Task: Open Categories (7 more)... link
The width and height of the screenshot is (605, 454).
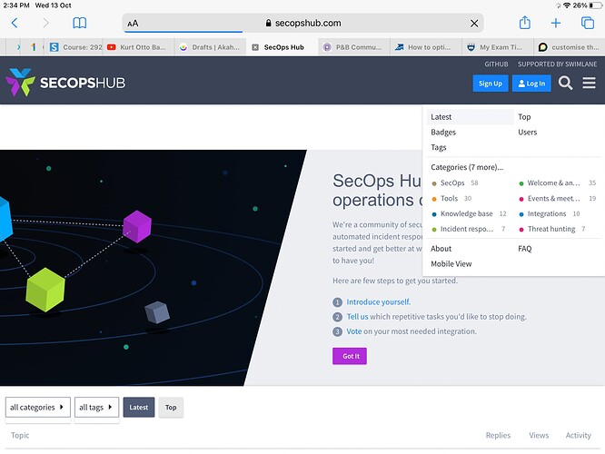Action: coord(467,167)
